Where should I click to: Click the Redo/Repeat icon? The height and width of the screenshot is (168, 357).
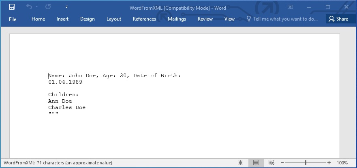pos(48,7)
